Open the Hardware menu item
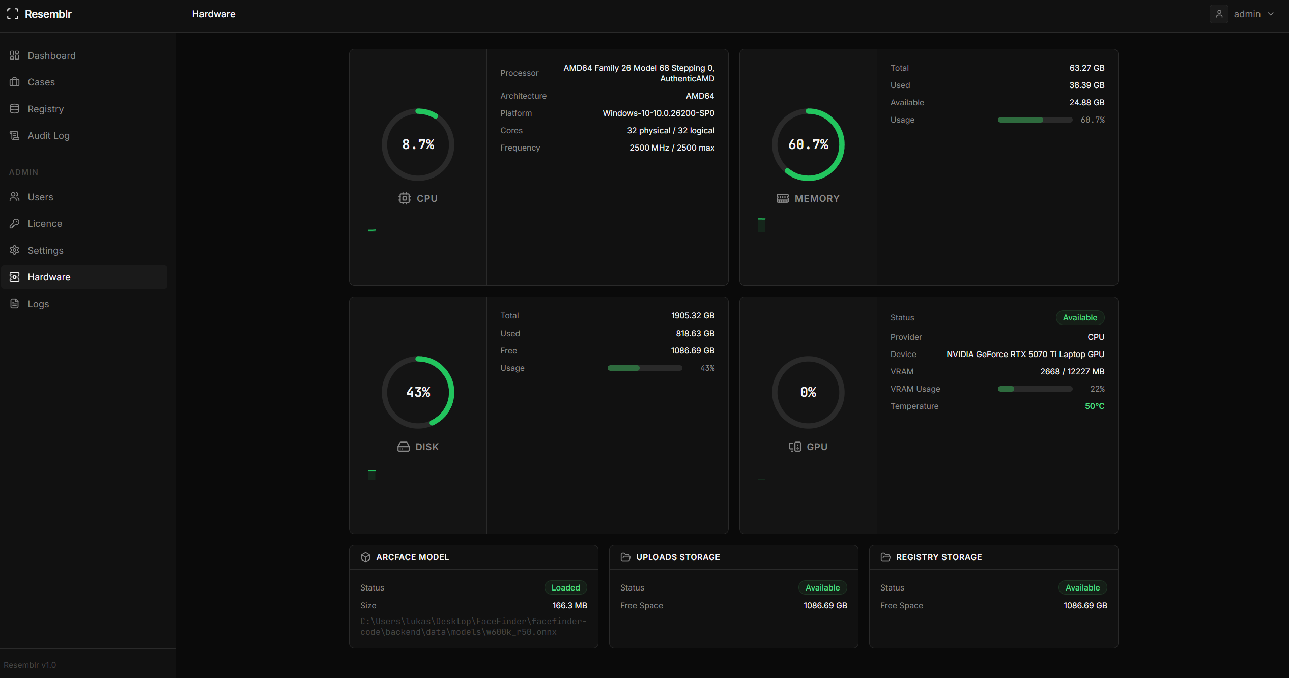 point(49,277)
